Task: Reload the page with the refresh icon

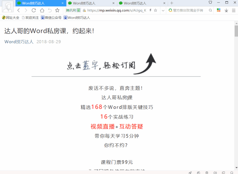Action: (34, 10)
